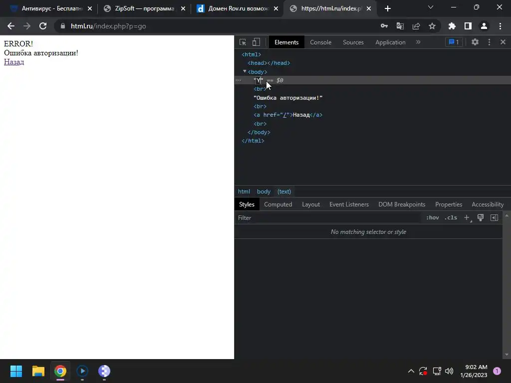Screen dimensions: 511x383
Task: Open DevTools customize three-dot menu
Action: click(489, 42)
